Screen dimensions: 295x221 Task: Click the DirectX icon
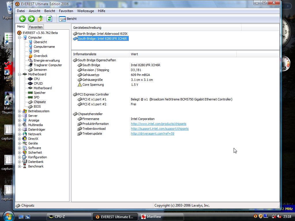click(x=25, y=139)
